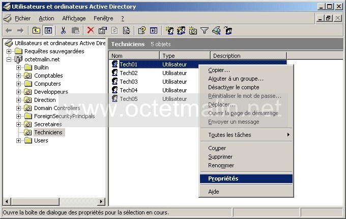Click the Help question mark icon
Screen dimensions: 346x219
[x=141, y=30]
